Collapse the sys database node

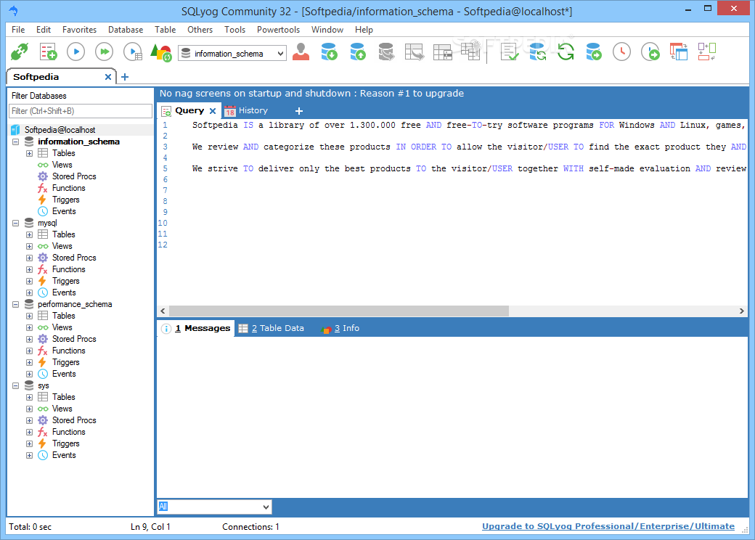[x=16, y=386]
